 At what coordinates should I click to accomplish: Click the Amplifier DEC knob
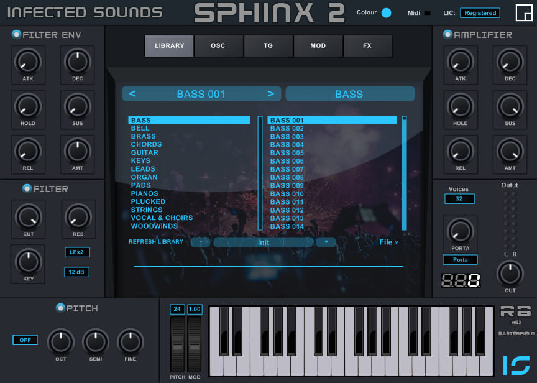click(x=510, y=62)
